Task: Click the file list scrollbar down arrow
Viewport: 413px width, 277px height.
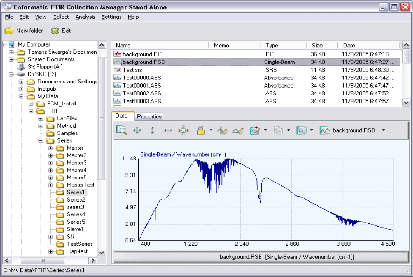Action: pos(406,102)
